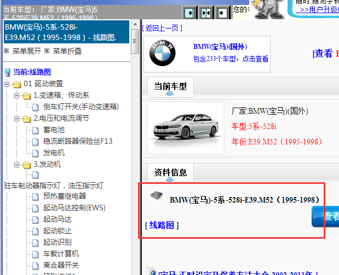Collapse the 01 驱动装置 tree node
This screenshot has height=275, width=339.
pos(7,84)
